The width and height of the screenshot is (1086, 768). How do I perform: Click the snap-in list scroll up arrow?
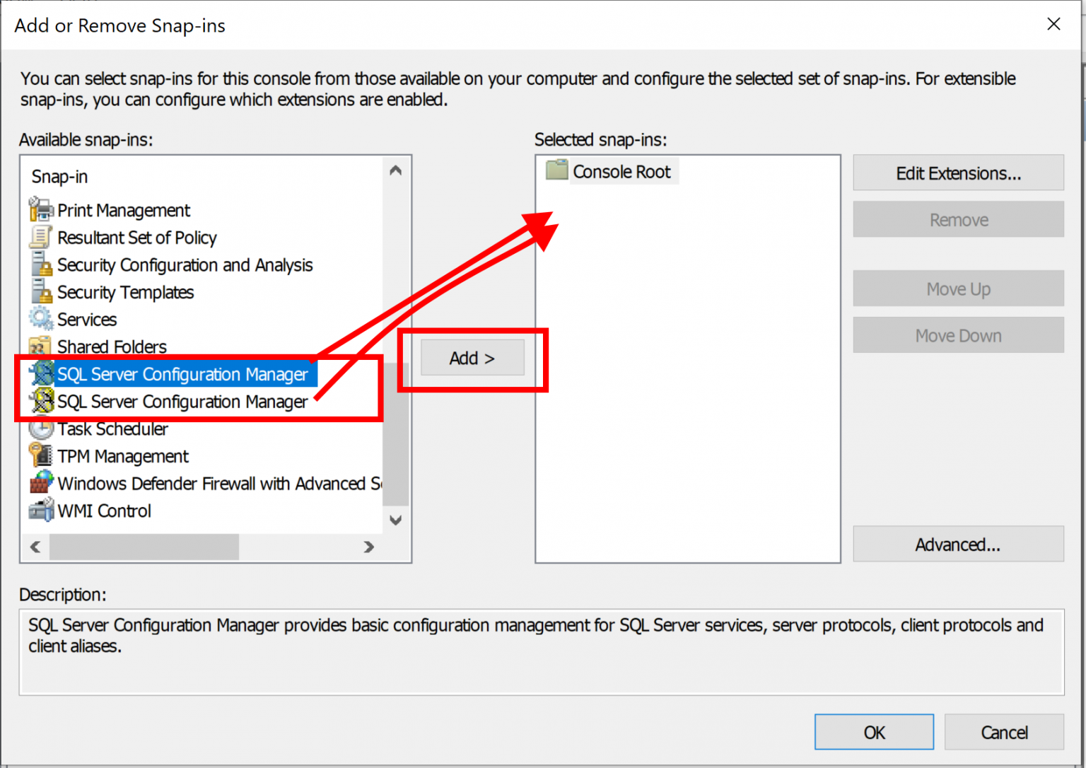click(396, 170)
